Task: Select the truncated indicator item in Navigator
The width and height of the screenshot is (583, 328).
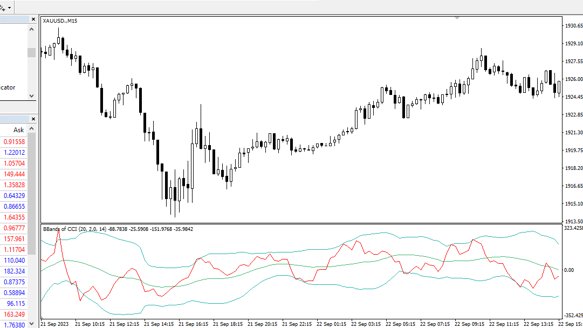Action: click(8, 87)
